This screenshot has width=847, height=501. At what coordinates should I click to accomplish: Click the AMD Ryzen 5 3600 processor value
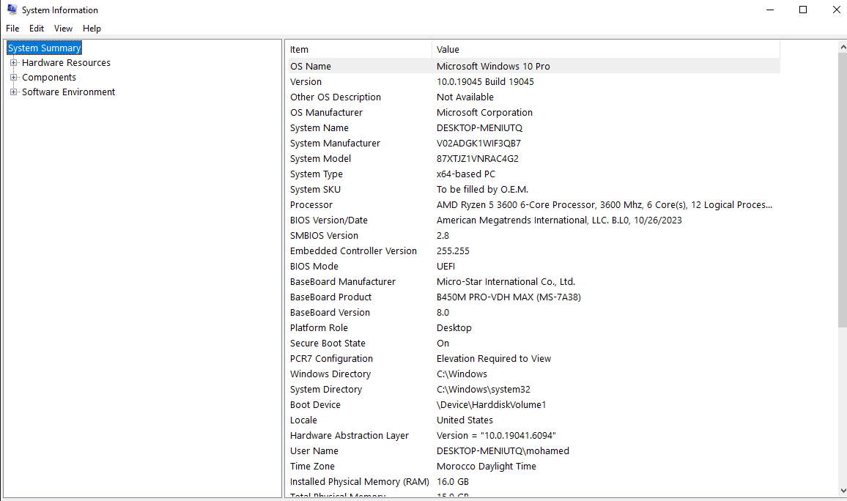pos(604,204)
